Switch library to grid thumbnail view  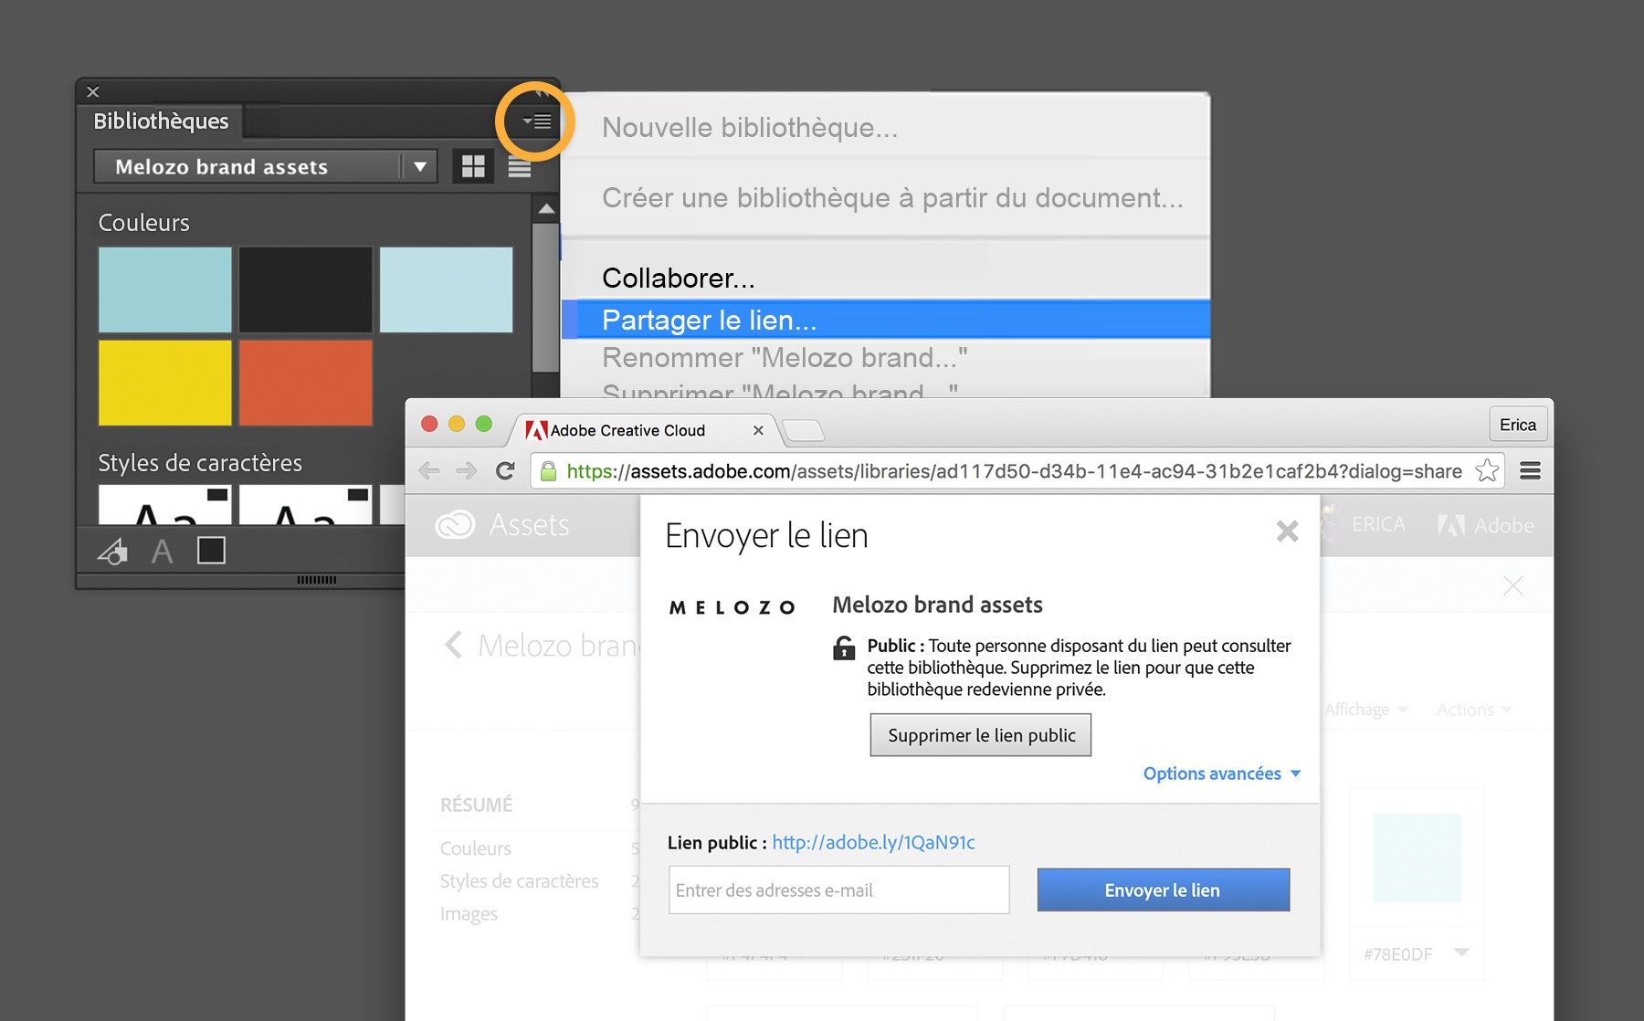[x=473, y=166]
